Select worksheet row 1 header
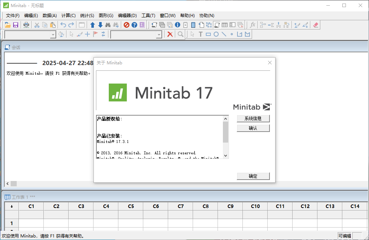 click(12, 223)
